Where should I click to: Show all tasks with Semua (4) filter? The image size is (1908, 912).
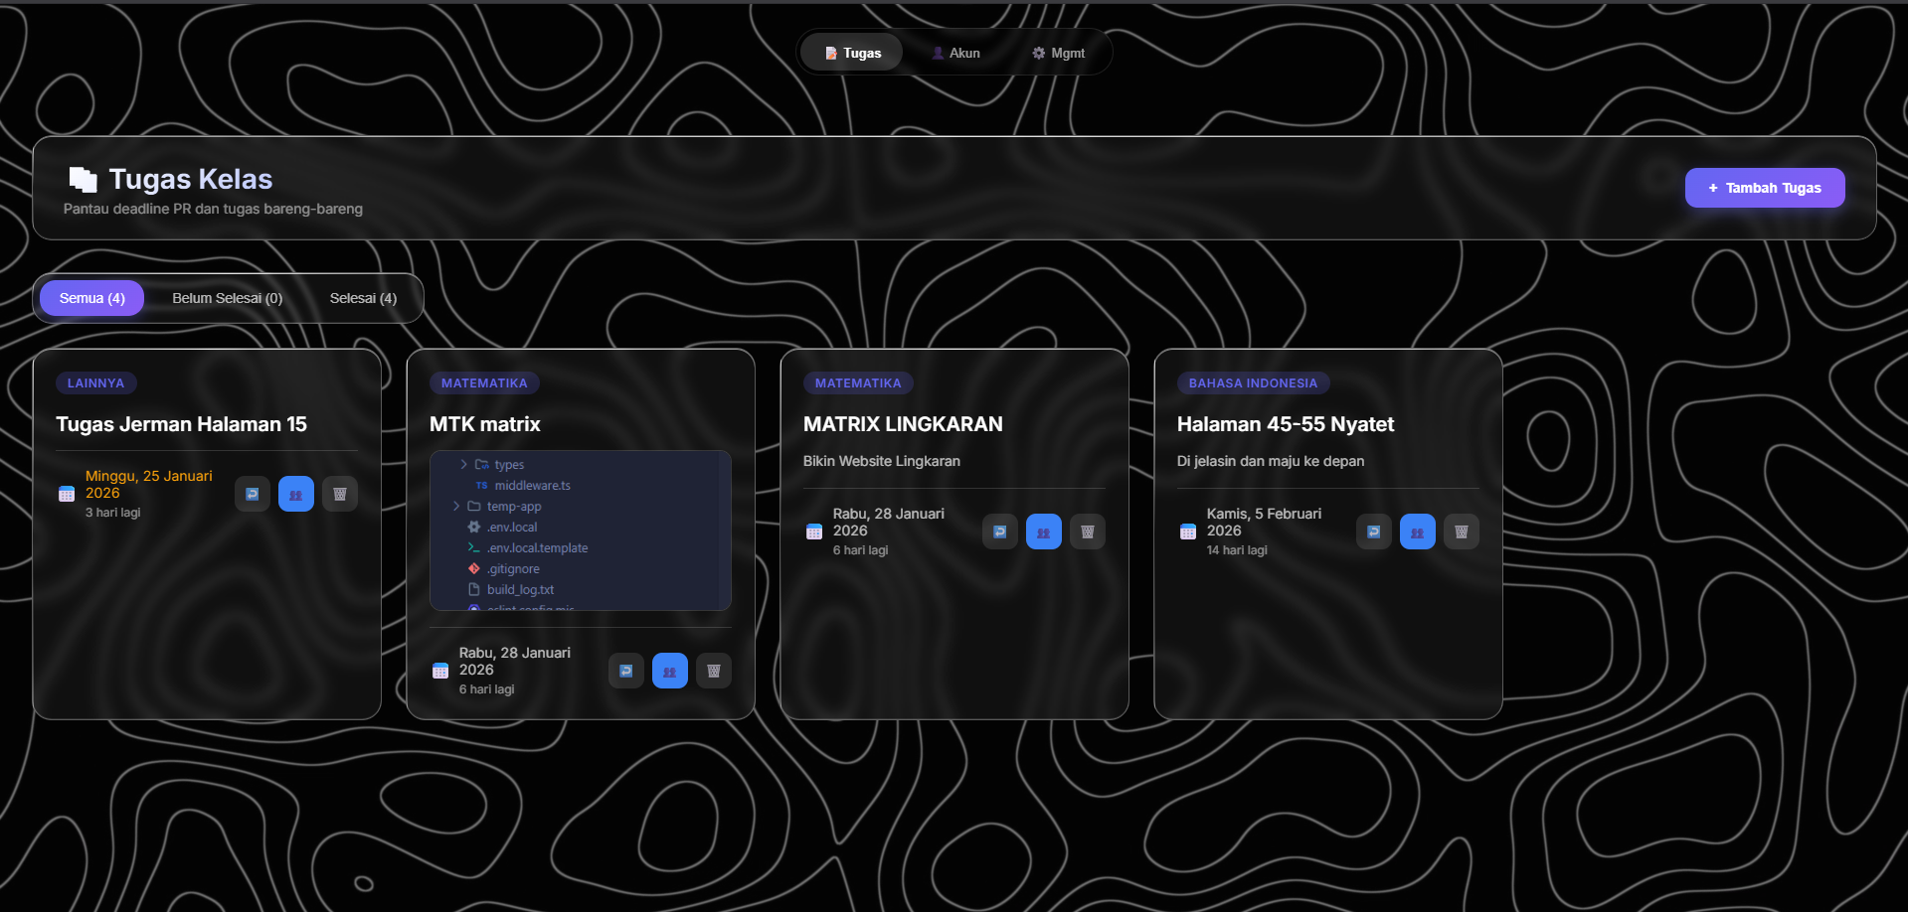coord(91,298)
